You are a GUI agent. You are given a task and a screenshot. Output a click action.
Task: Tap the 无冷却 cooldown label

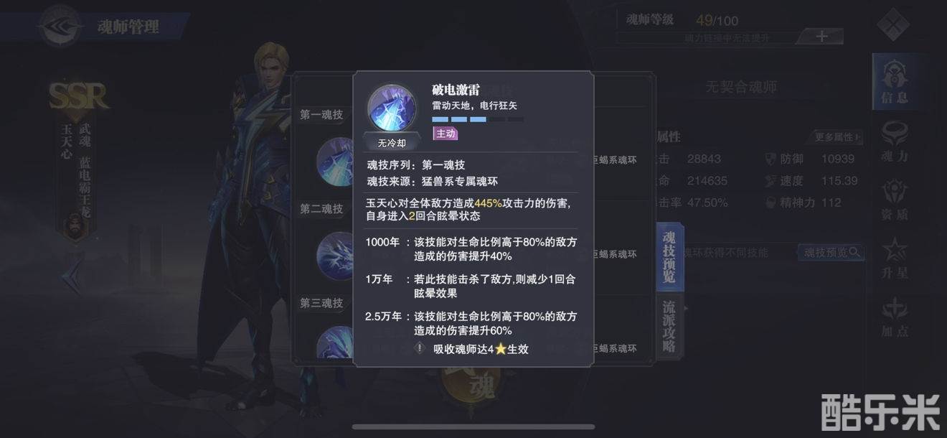pyautogui.click(x=392, y=142)
